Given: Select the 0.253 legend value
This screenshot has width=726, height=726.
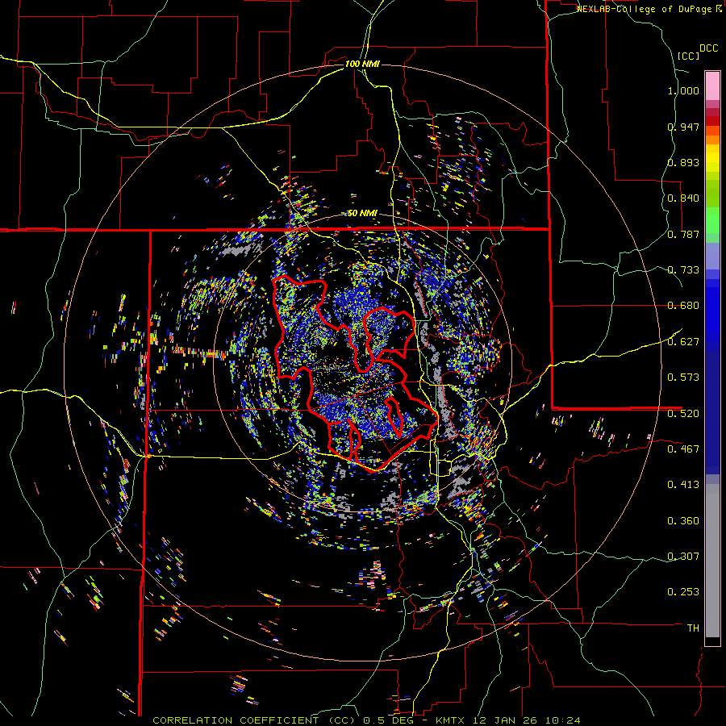Looking at the screenshot, I should point(683,592).
